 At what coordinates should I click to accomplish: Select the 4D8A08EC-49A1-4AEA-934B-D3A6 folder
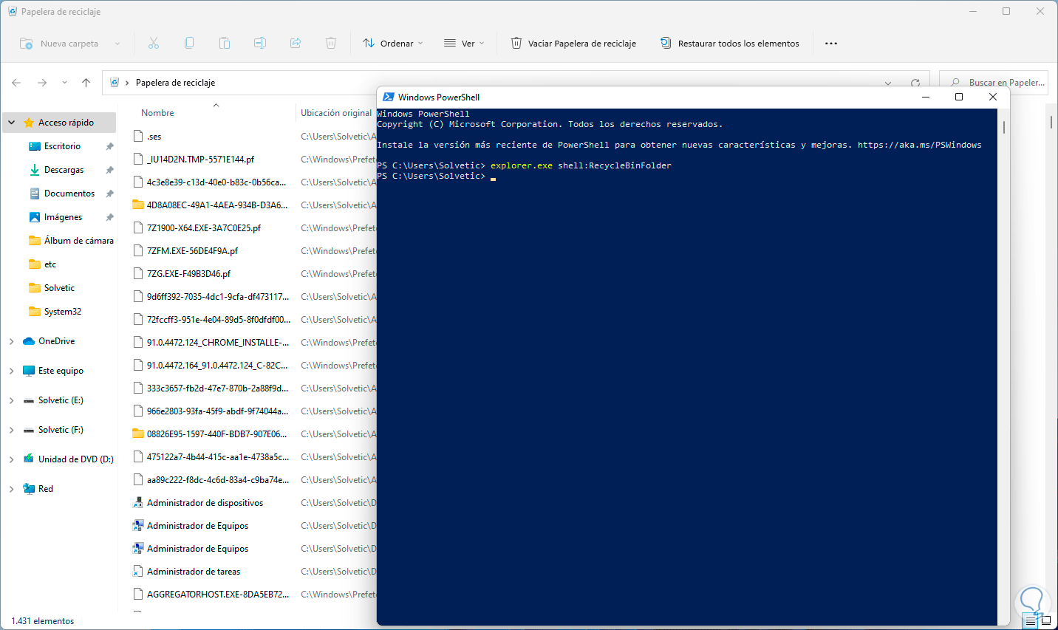click(216, 205)
